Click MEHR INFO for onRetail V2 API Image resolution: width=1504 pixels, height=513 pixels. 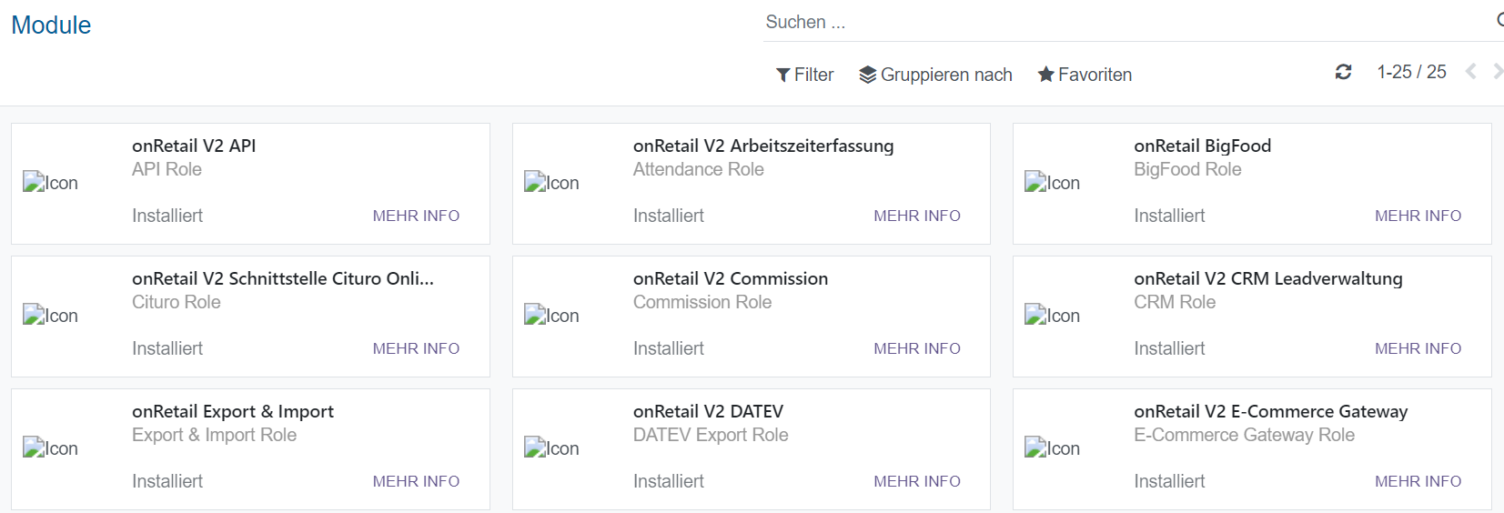click(x=416, y=216)
